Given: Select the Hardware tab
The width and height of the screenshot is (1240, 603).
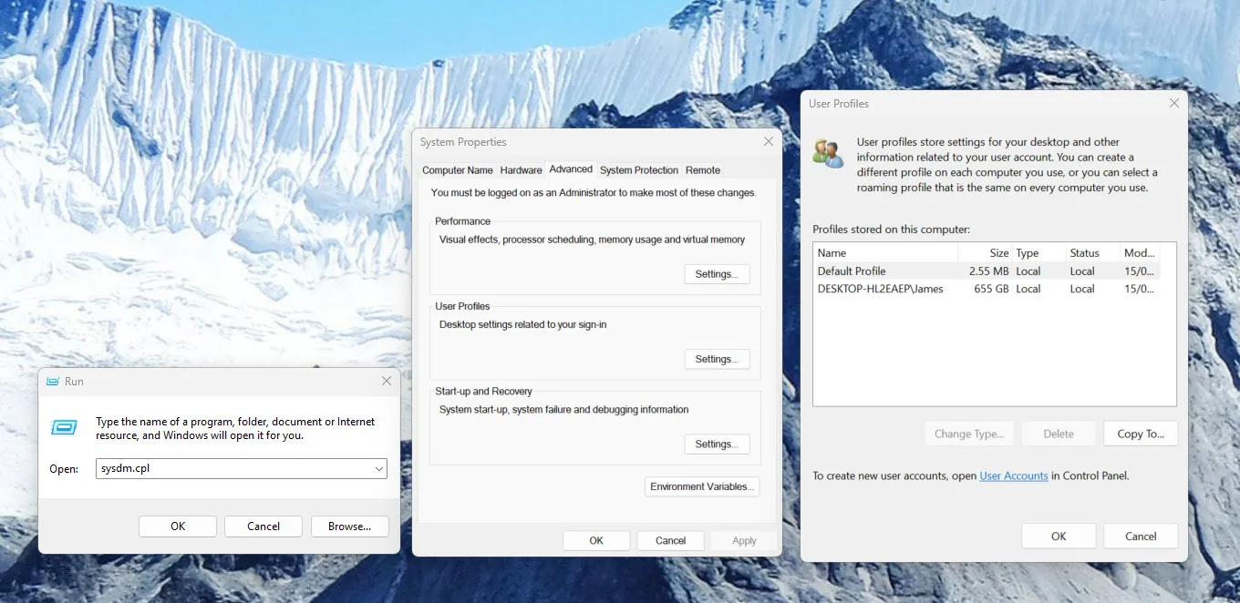Looking at the screenshot, I should click(521, 169).
